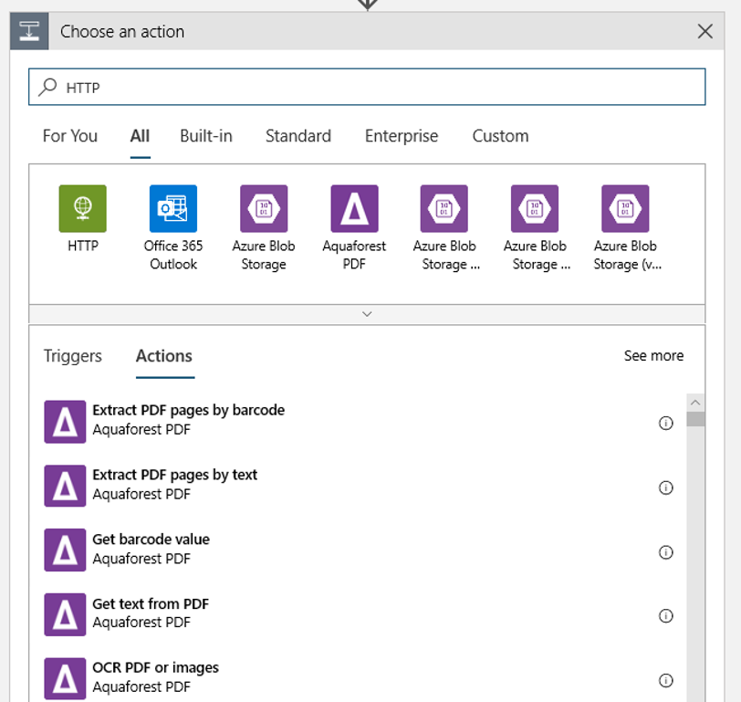Click the search magnifier icon

pos(48,86)
